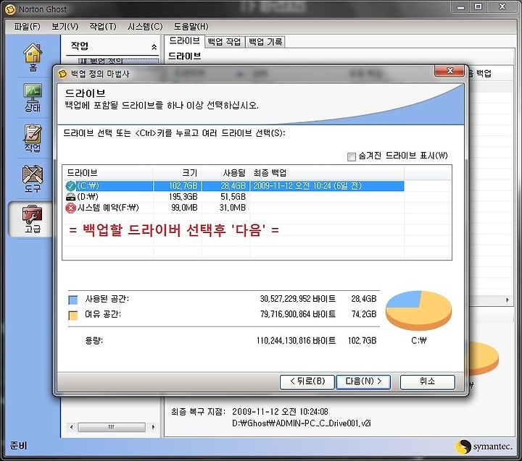Image resolution: width=522 pixels, height=461 pixels.
Task: Click the 99.0MB size cell
Action: (x=184, y=208)
